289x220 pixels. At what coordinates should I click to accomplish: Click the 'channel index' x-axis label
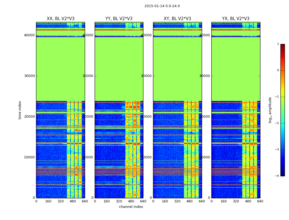pyautogui.click(x=131, y=207)
